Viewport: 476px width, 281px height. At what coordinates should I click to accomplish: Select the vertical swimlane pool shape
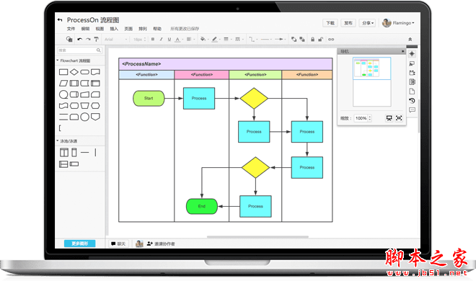click(x=64, y=153)
